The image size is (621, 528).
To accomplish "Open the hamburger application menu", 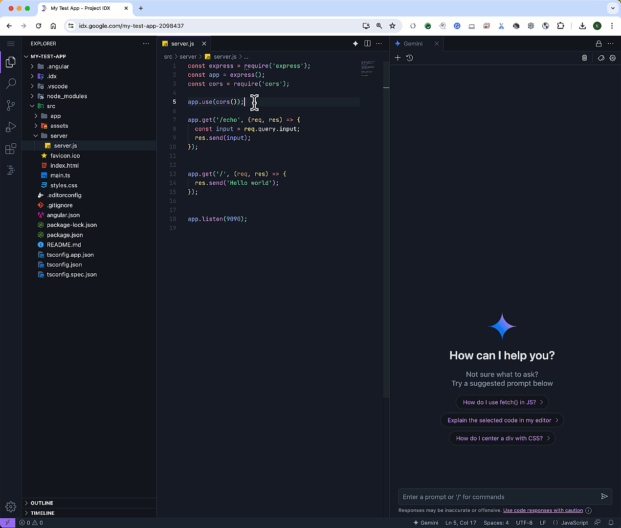I will 11,44.
